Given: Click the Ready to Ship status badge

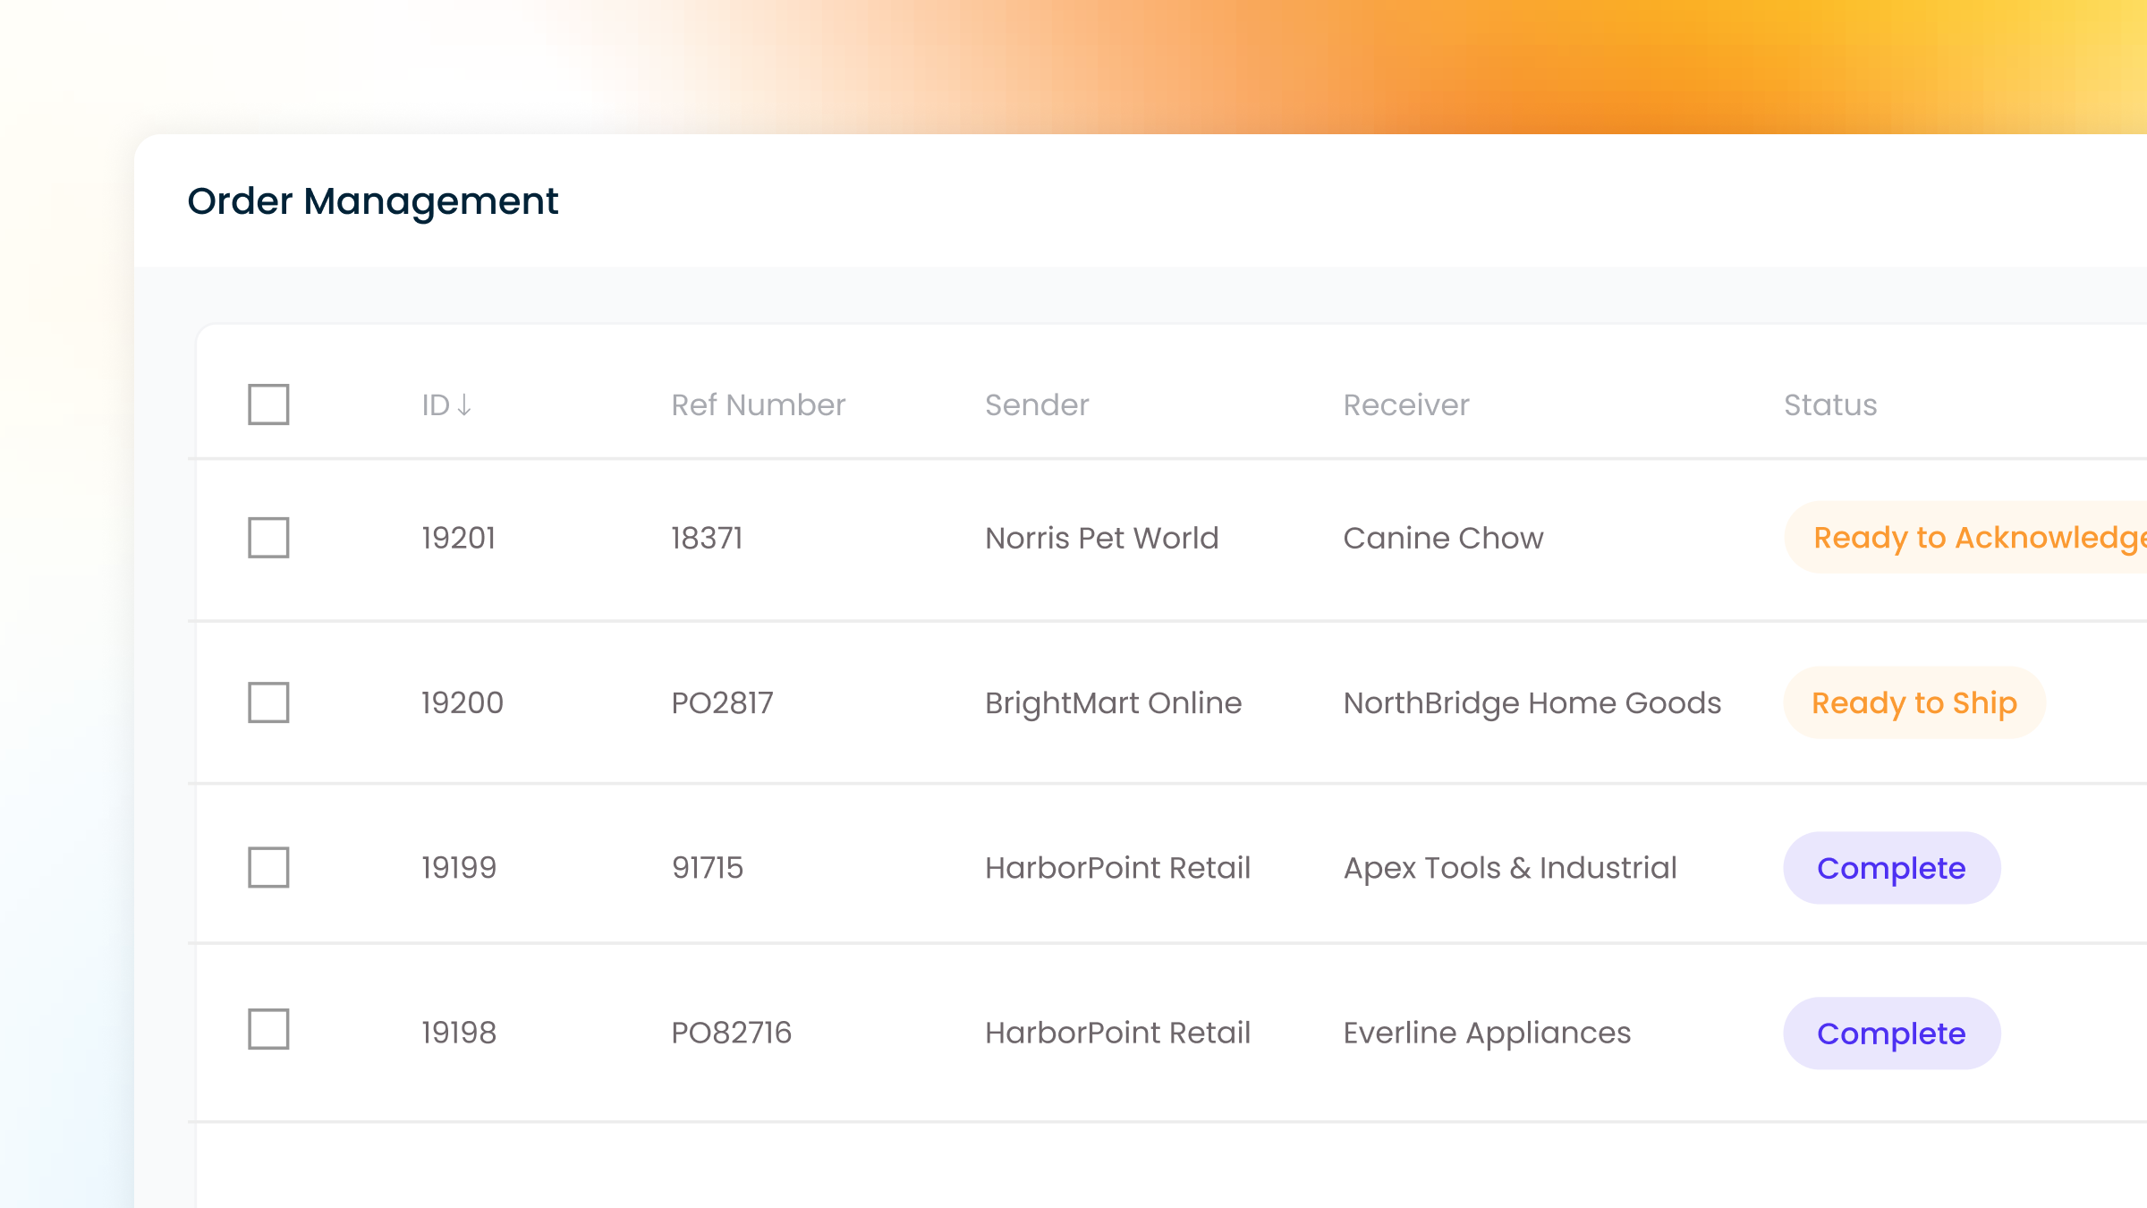Looking at the screenshot, I should click(x=1914, y=703).
